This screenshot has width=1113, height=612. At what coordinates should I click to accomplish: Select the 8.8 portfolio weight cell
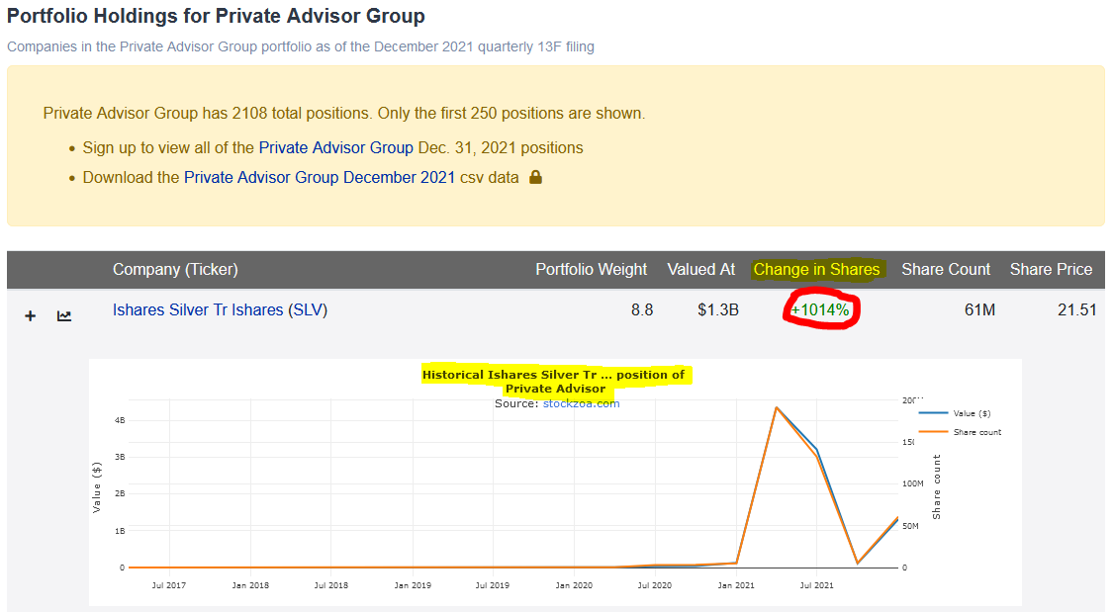coord(642,309)
